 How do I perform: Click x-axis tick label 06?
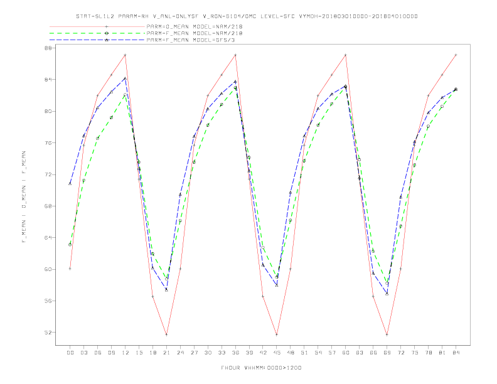coord(98,353)
